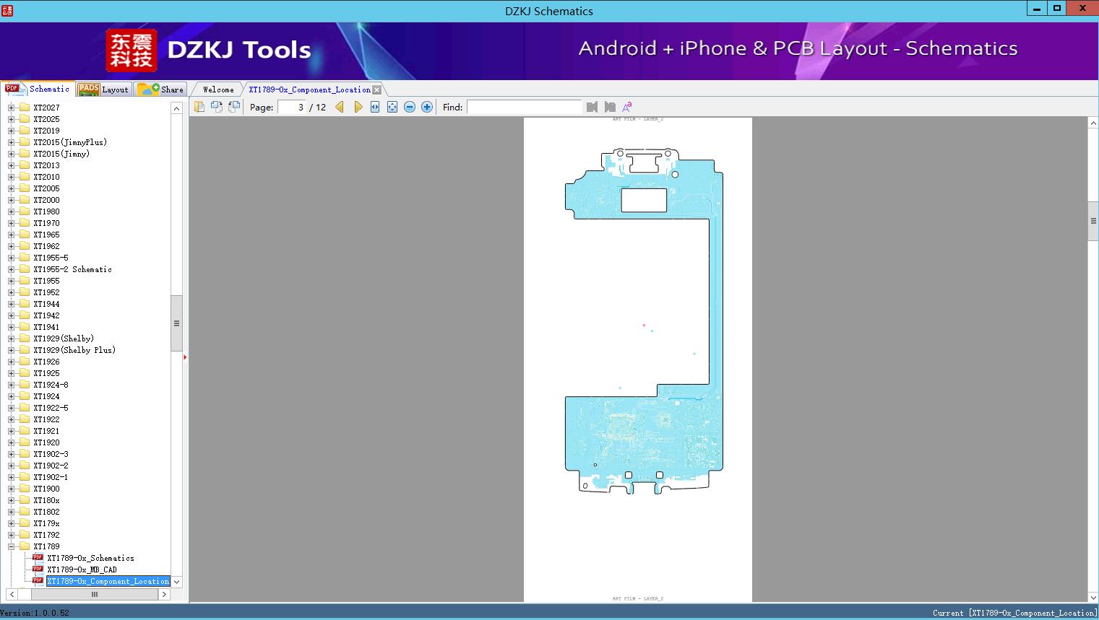Select the XT2000 folder
This screenshot has height=620, width=1099.
(x=46, y=200)
